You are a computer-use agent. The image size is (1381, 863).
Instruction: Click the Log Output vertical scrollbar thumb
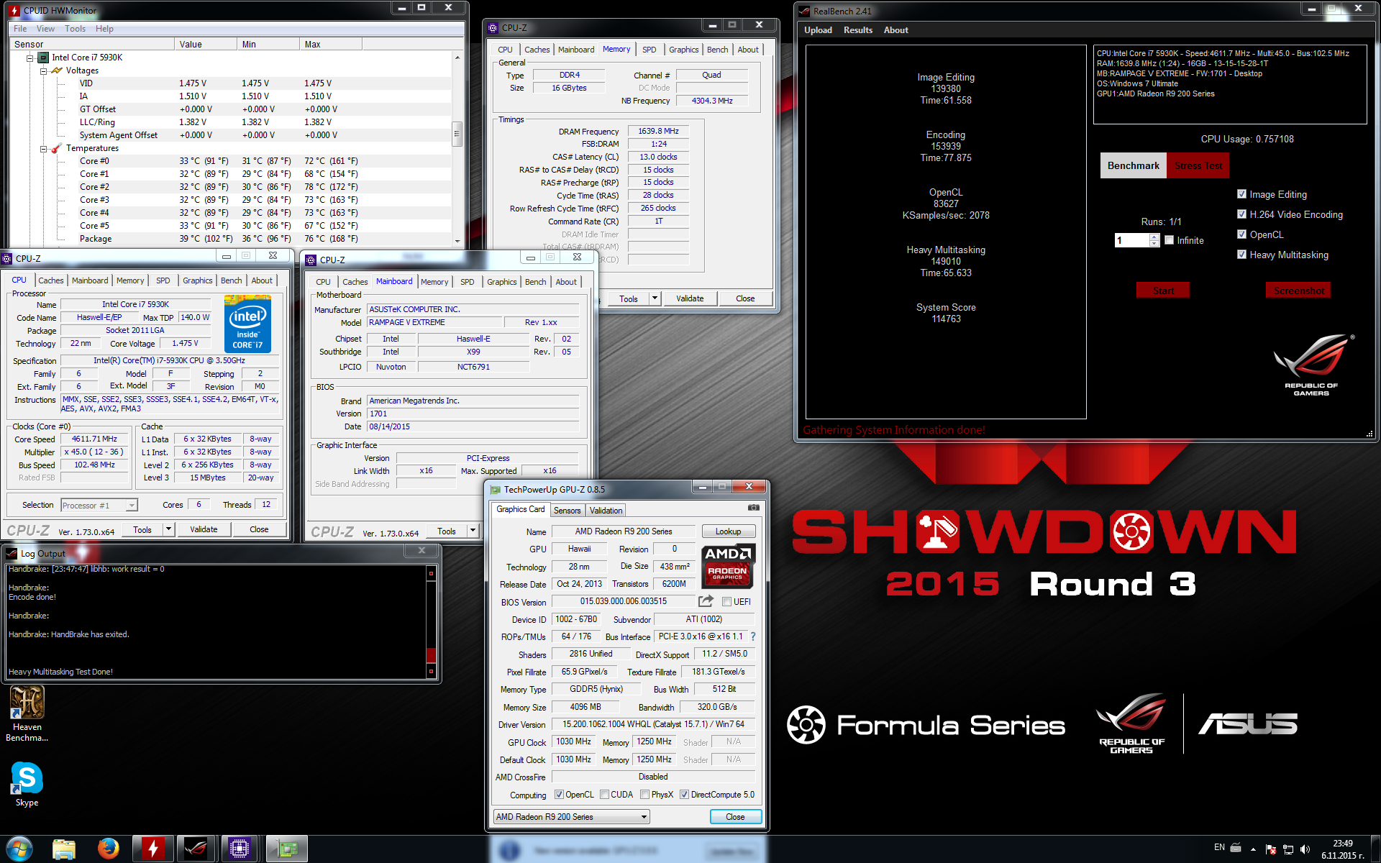pyautogui.click(x=432, y=654)
